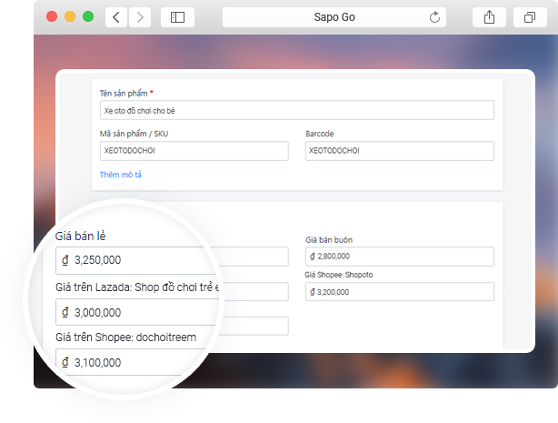Open the Thêm mô tả link
Viewport: 558px width, 423px height.
[120, 174]
